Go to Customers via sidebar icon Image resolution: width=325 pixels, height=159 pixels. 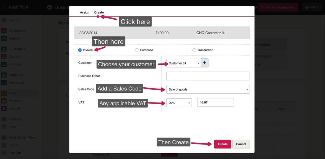[x=4, y=49]
